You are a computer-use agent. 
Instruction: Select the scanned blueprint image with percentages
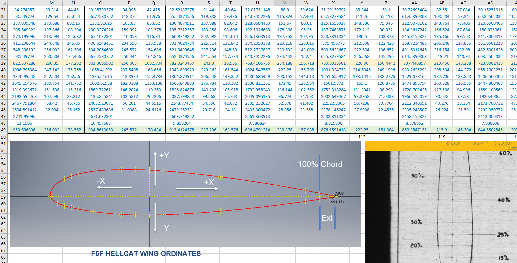[x=441, y=207]
